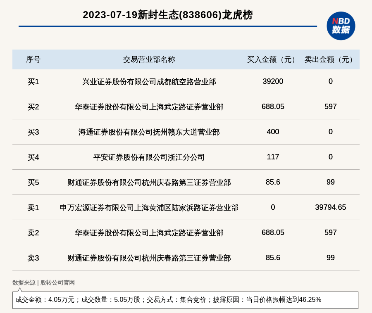Image resolution: width=372 pixels, height=313 pixels.
Task: Click the NBD数据 logo badge
Action: (x=341, y=26)
